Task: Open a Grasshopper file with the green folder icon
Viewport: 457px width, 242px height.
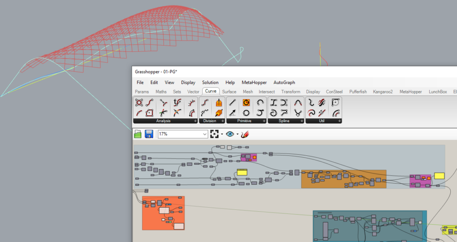Action: pos(138,134)
